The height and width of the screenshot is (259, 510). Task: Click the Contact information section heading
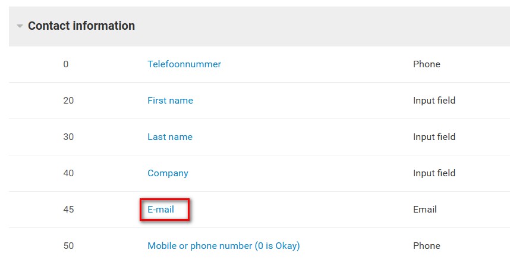pos(81,26)
